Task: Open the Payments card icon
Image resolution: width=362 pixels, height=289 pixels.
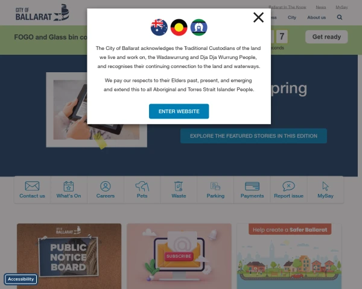Action: click(x=252, y=186)
